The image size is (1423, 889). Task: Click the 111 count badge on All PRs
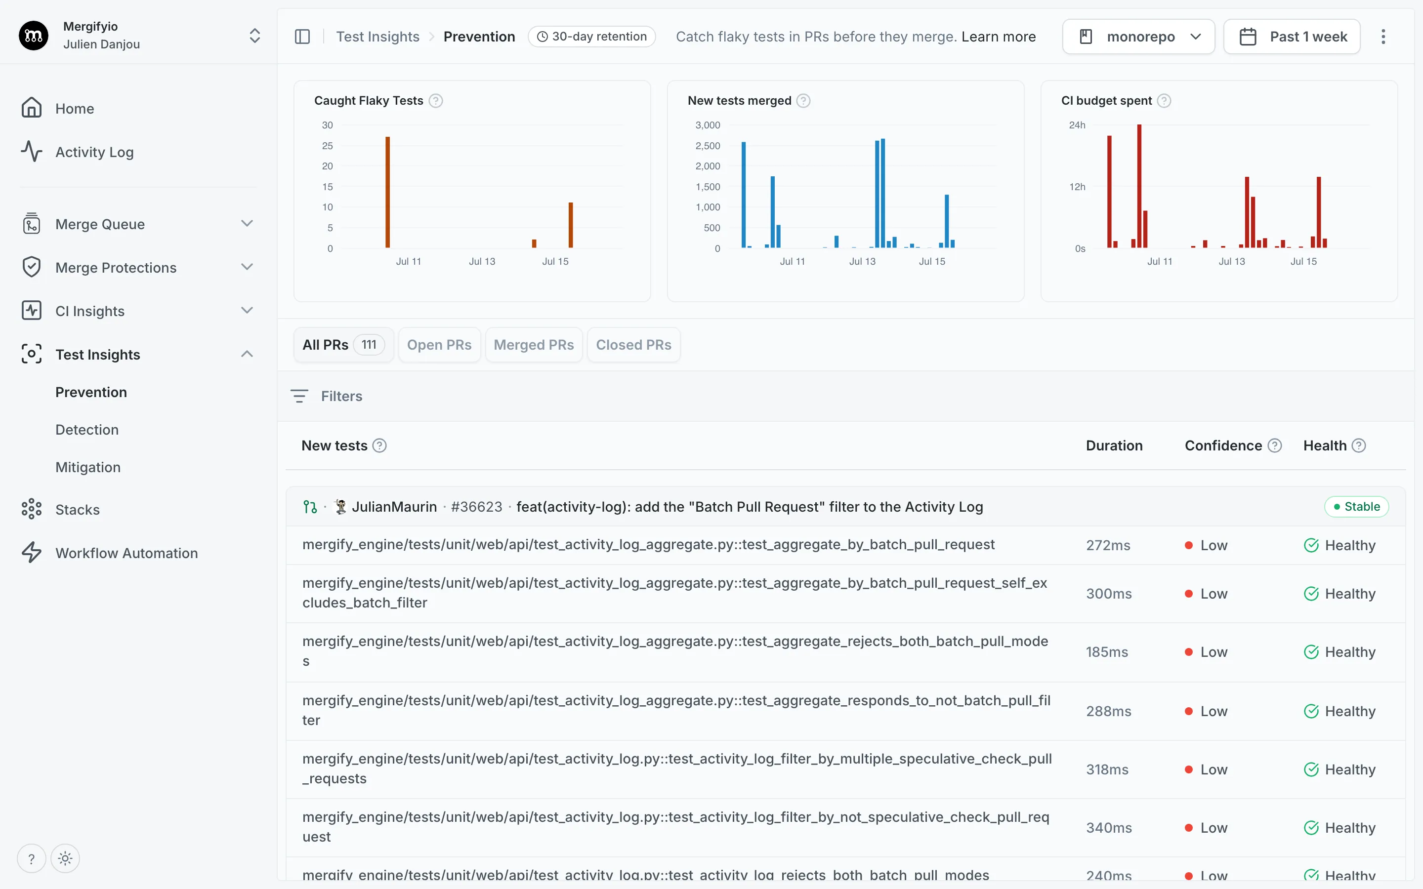pyautogui.click(x=369, y=345)
